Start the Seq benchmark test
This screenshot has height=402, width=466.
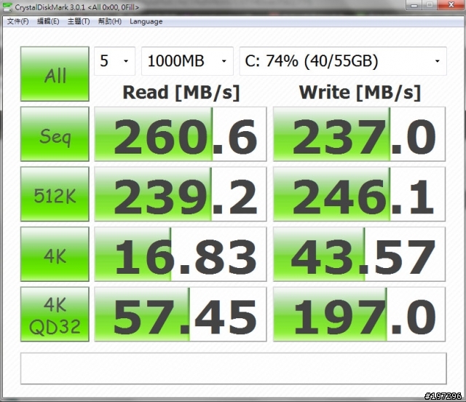(55, 134)
